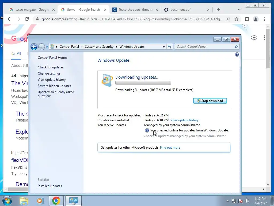Expand arrow after Control Panel breadcrumb

(x=82, y=47)
